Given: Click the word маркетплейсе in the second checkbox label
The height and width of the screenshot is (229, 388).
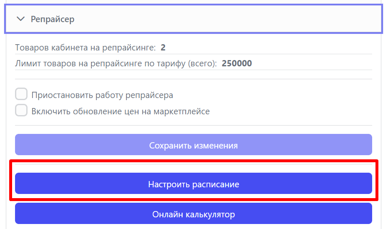Looking at the screenshot, I should [x=181, y=111].
